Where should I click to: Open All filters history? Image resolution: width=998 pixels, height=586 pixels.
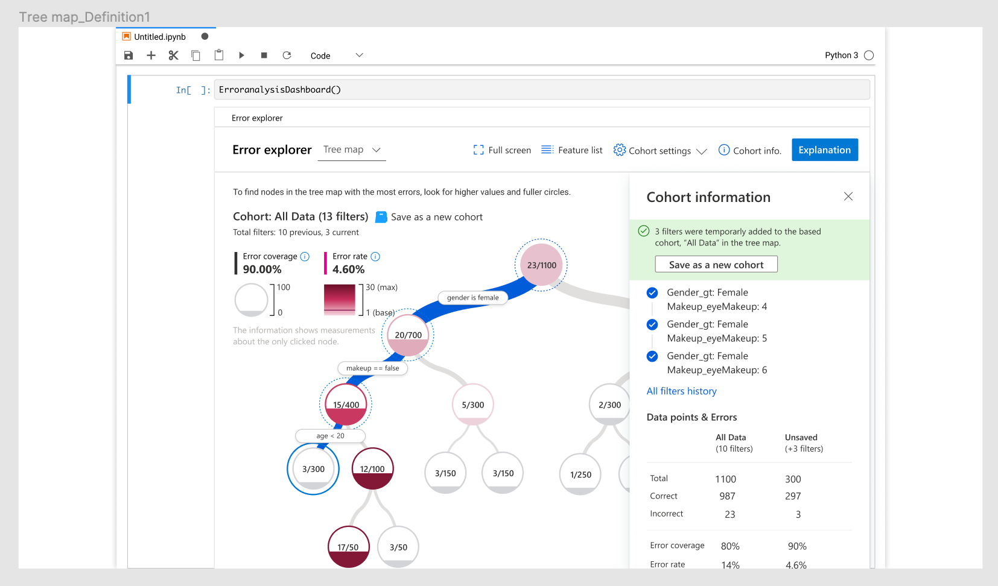point(681,391)
